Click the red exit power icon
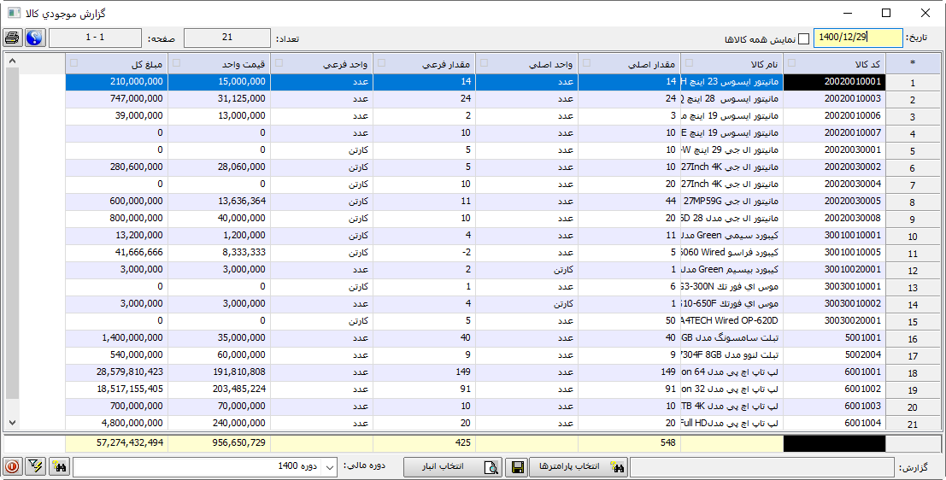The width and height of the screenshot is (946, 480). pos(12,467)
